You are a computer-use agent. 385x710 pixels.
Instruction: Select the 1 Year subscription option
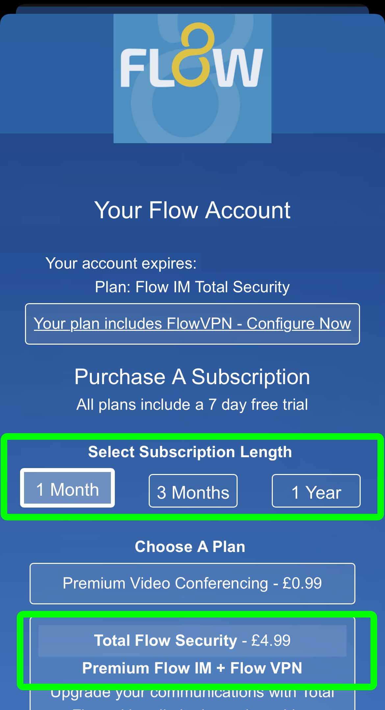coord(316,491)
